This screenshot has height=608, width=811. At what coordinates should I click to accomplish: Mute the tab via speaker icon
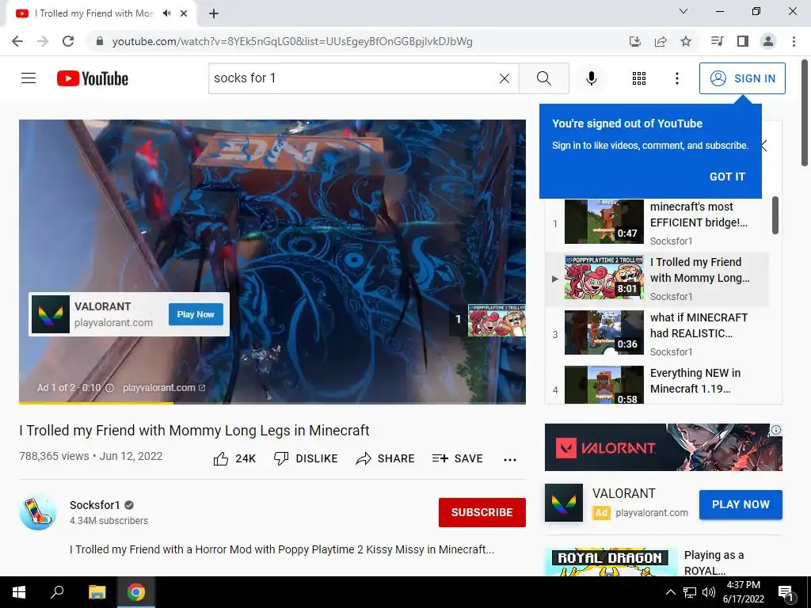pos(166,13)
